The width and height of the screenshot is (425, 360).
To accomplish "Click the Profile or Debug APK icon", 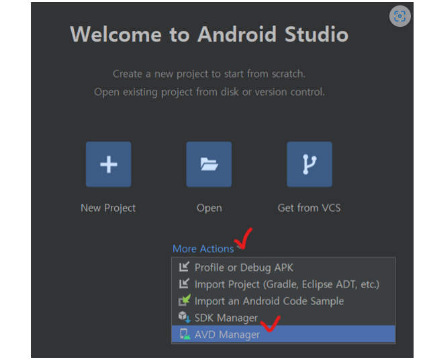I will (x=185, y=267).
